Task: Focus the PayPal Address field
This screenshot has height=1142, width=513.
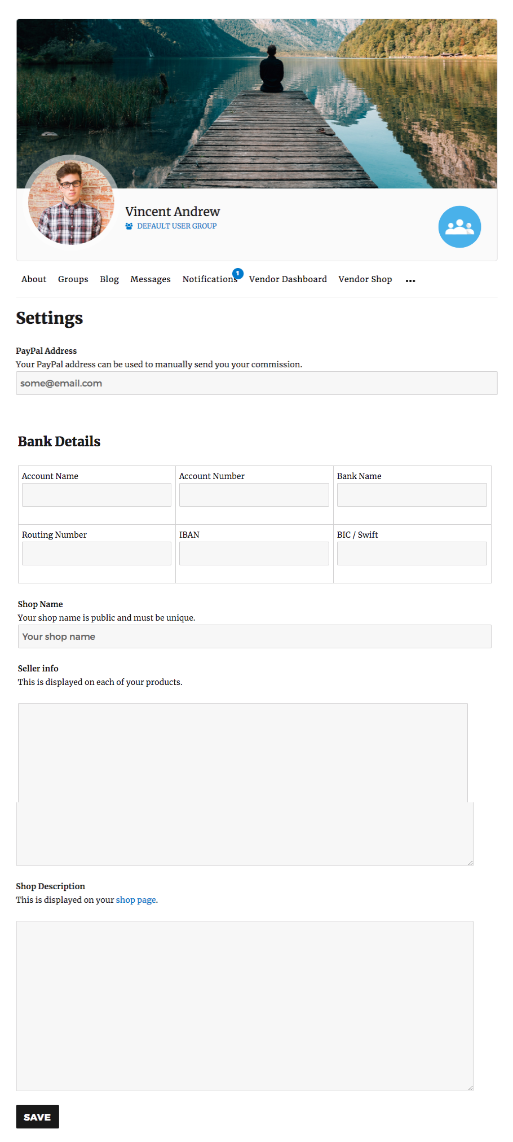Action: pyautogui.click(x=256, y=383)
